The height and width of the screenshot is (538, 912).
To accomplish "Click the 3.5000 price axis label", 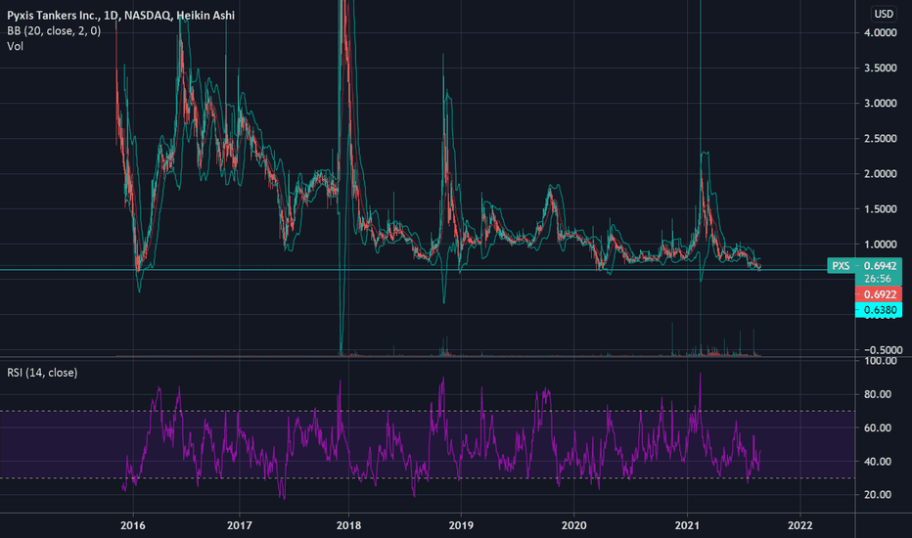I will [x=880, y=68].
